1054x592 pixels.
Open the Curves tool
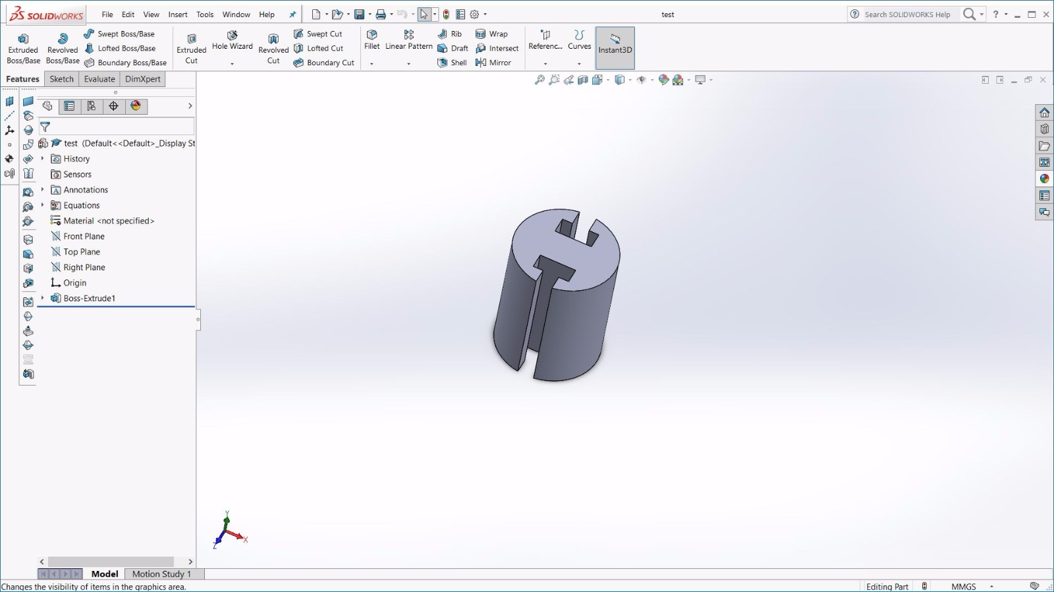pyautogui.click(x=579, y=40)
